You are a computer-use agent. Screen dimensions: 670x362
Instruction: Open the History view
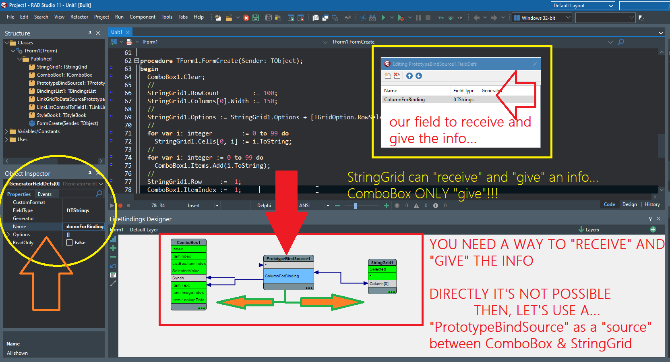point(652,204)
